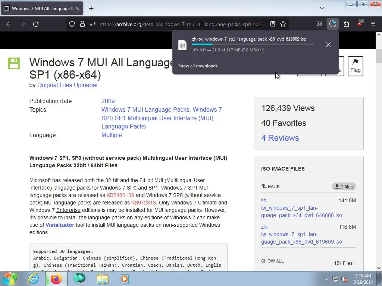Open Show all downloads
Viewport: 382px width, 286px height.
pos(198,66)
